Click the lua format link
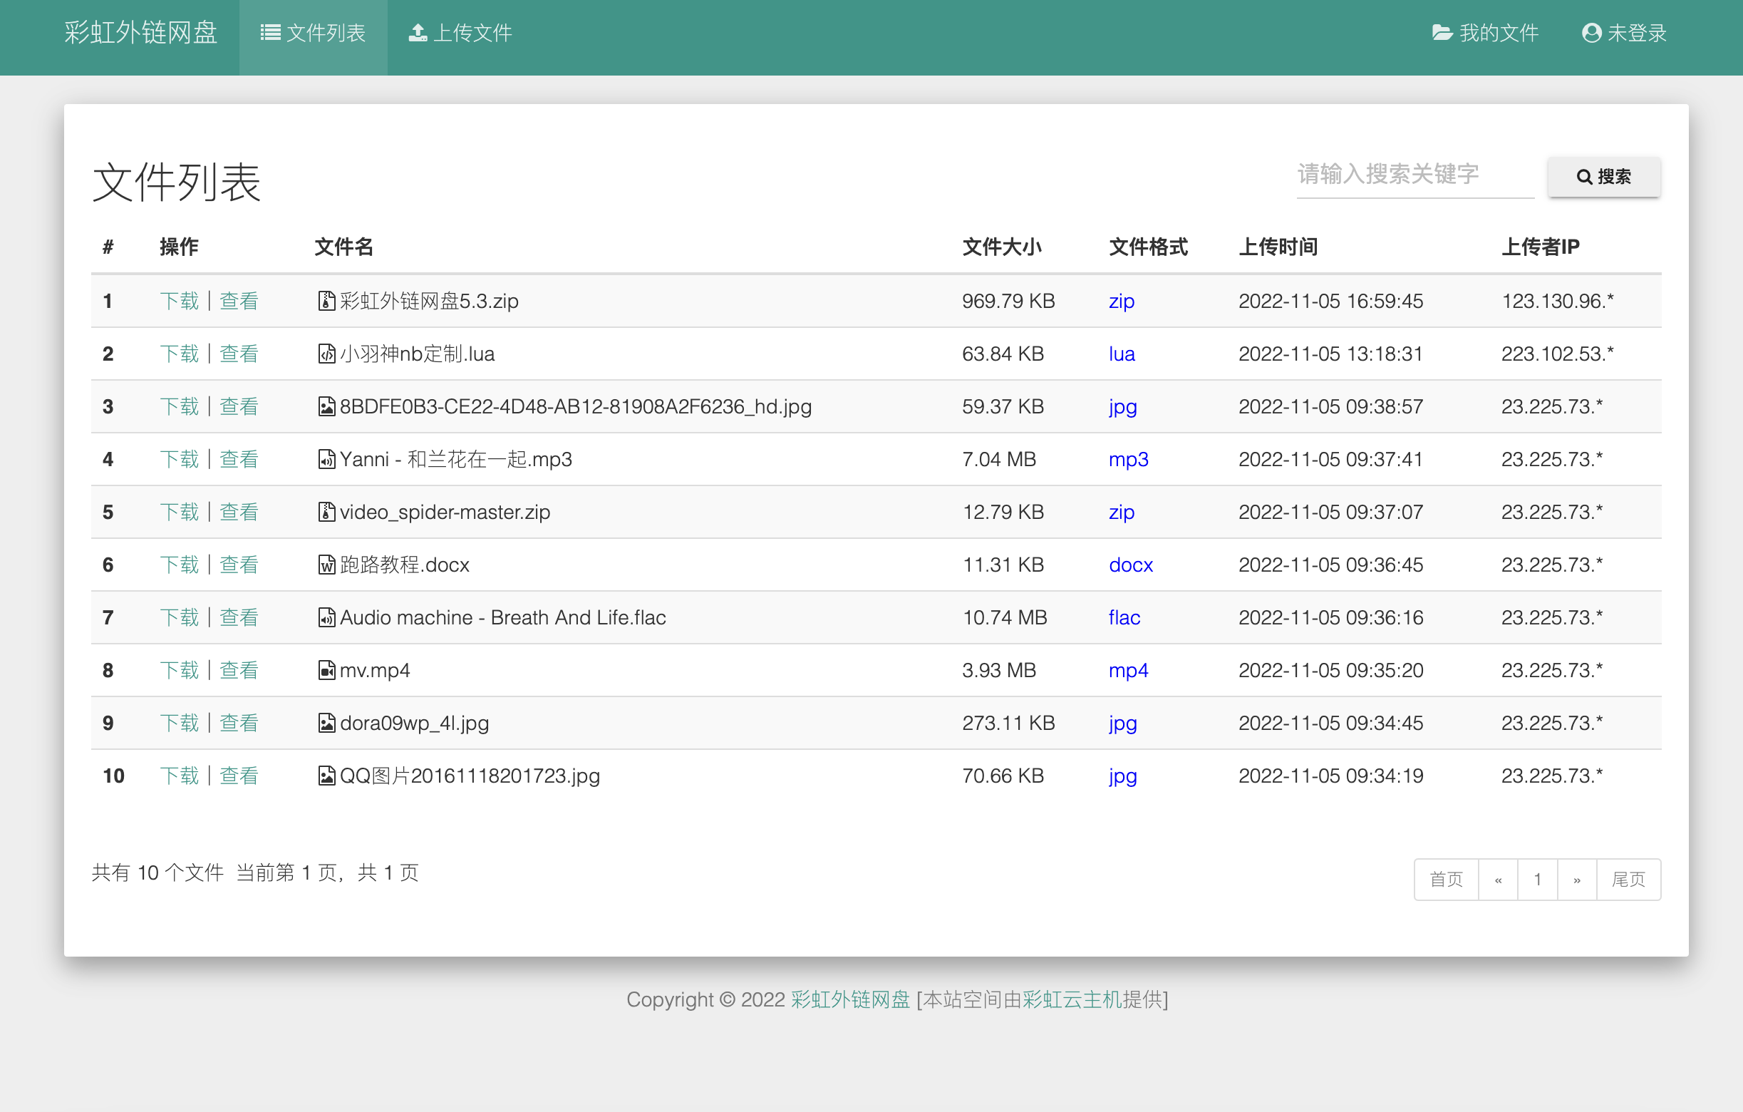Image resolution: width=1743 pixels, height=1112 pixels. point(1121,354)
